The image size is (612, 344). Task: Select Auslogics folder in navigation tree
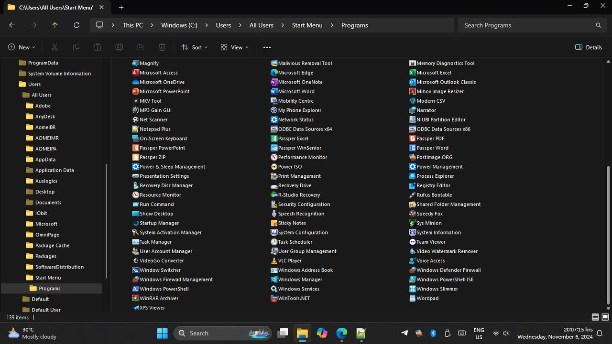[46, 181]
